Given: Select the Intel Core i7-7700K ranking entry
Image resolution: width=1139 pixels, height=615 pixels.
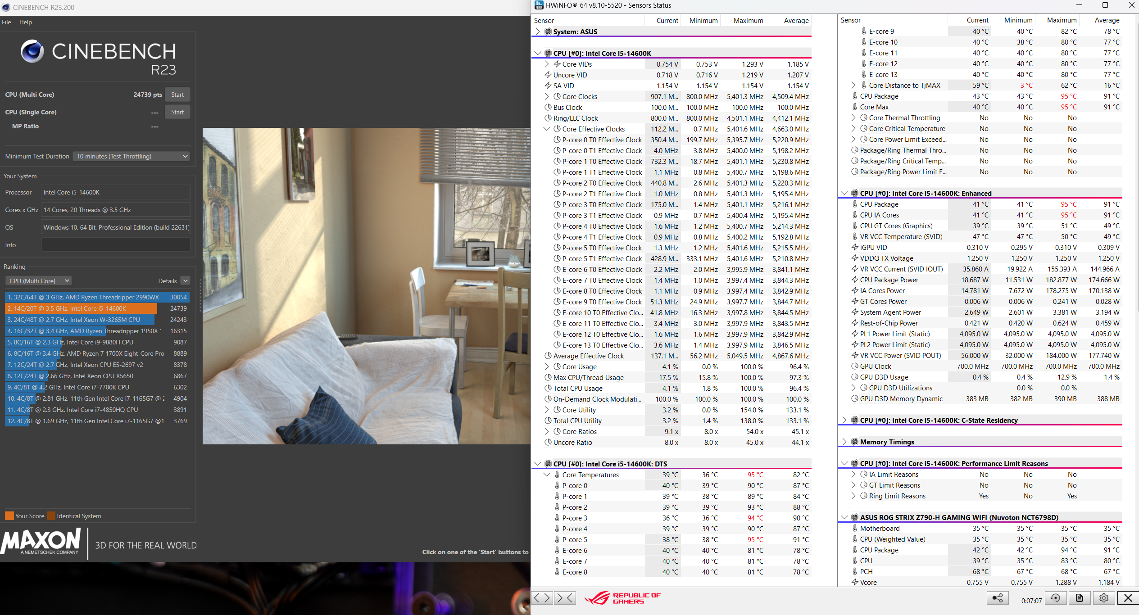Looking at the screenshot, I should point(97,387).
